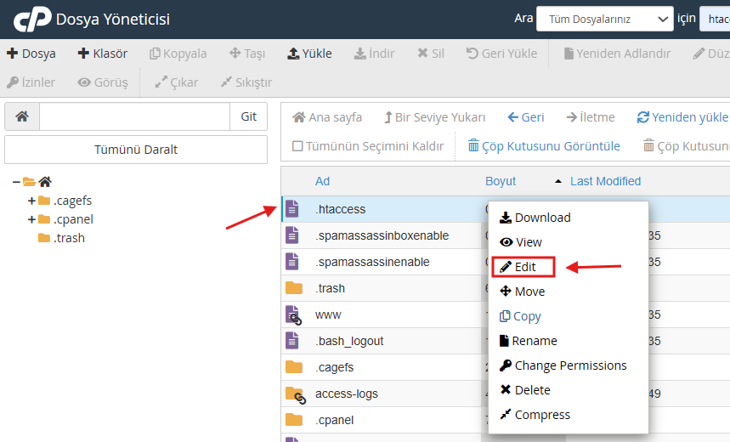Open Çöp Kutusunu Görüntüle link
This screenshot has height=442, width=730.
(544, 146)
